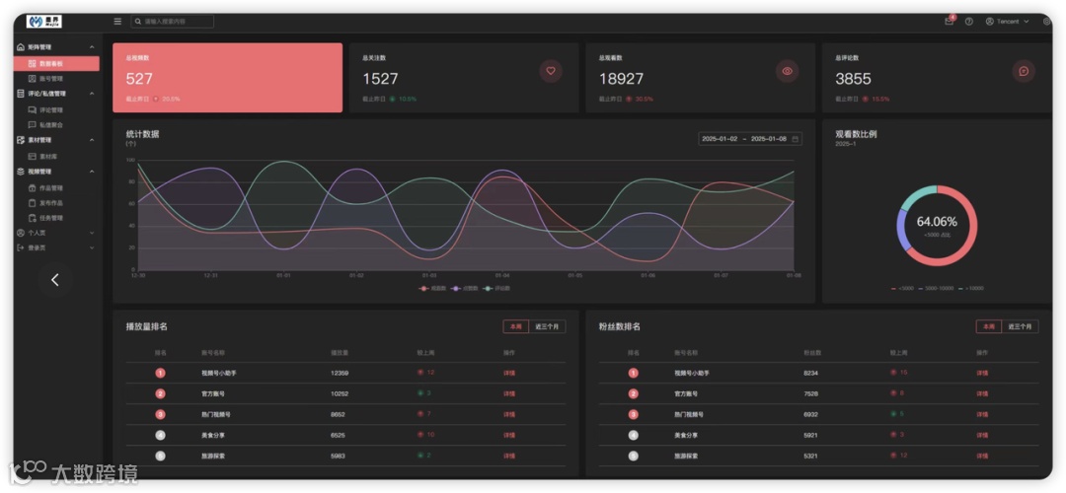Toggle the >10000 legend item of donut chart
Image resolution: width=1066 pixels, height=493 pixels.
pos(971,289)
